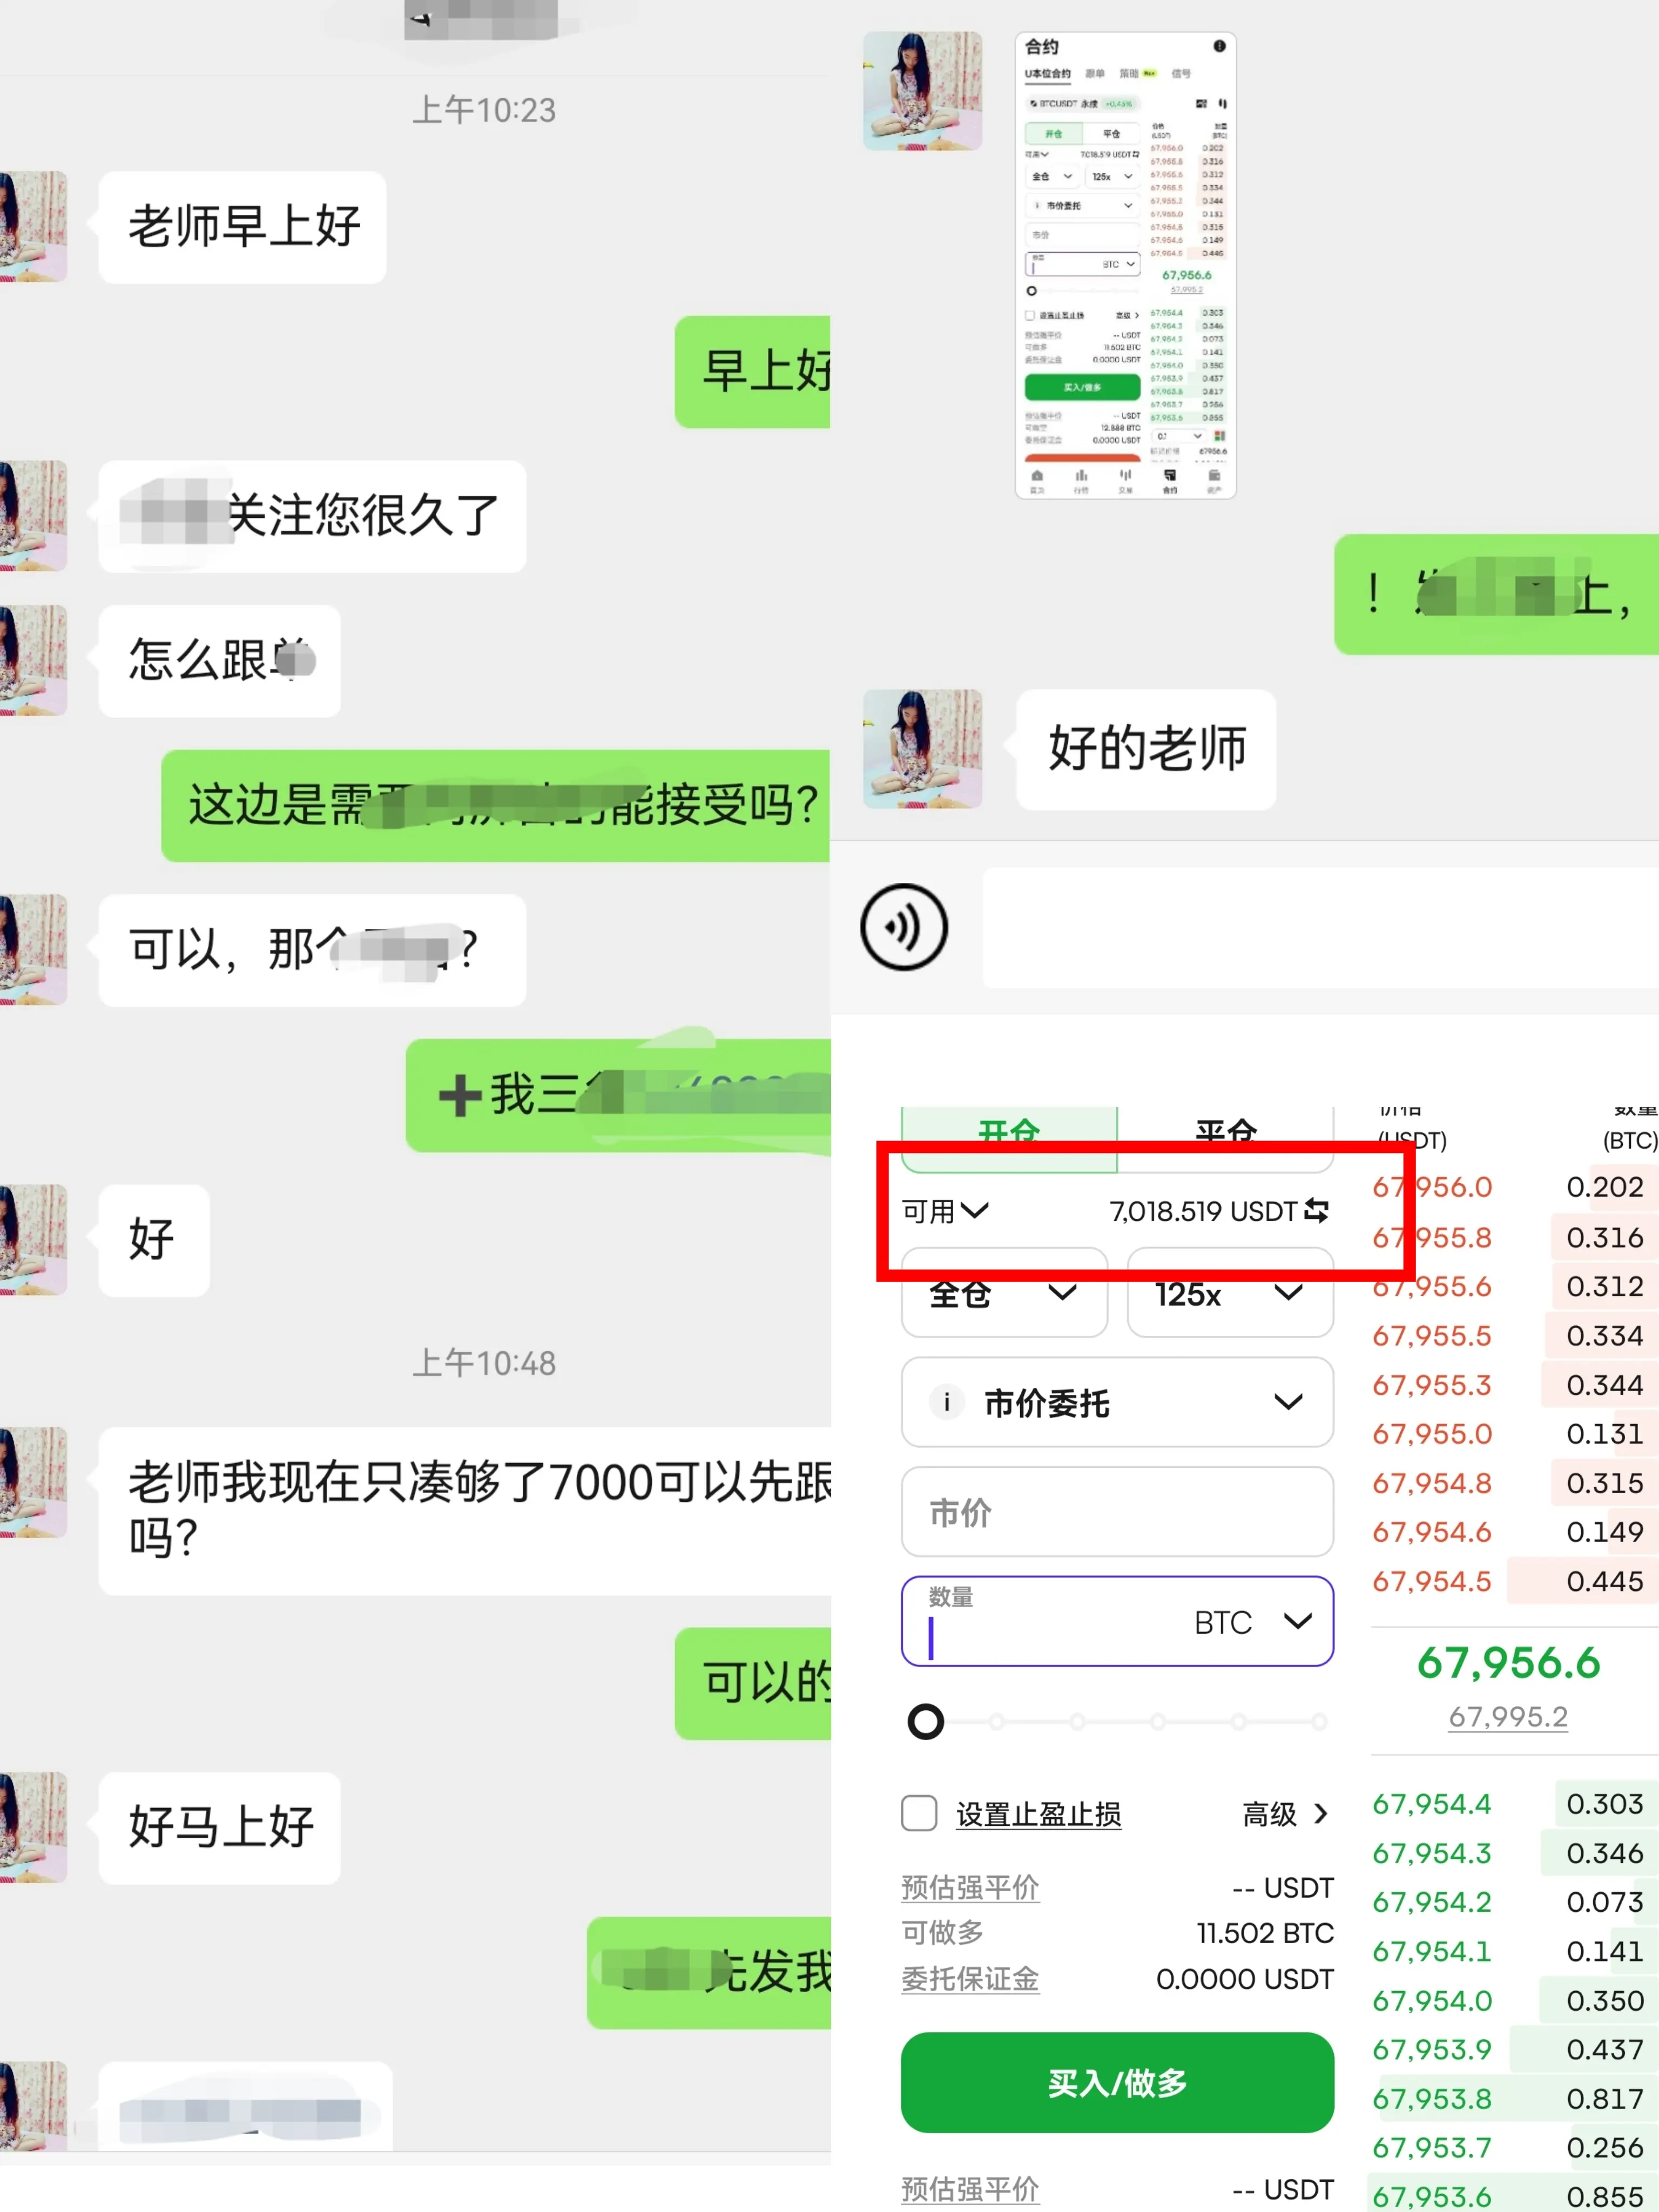
Task: Tap the contact's avatar beside 好的老师
Action: (922, 749)
